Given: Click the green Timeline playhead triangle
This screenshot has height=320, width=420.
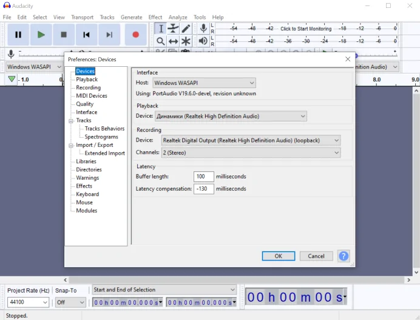Looking at the screenshot, I should (12, 79).
